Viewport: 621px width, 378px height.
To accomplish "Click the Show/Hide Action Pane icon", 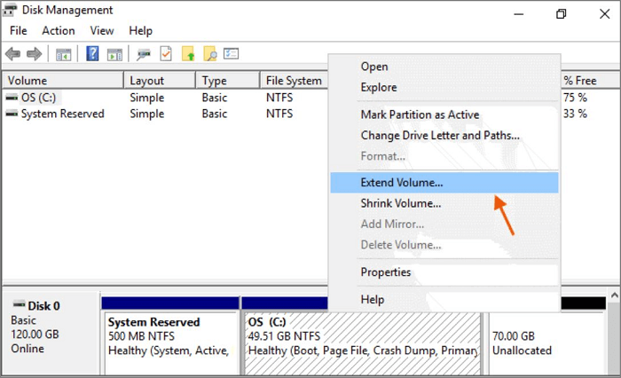I will point(114,54).
